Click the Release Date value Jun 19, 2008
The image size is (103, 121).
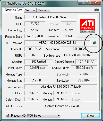click(35, 36)
